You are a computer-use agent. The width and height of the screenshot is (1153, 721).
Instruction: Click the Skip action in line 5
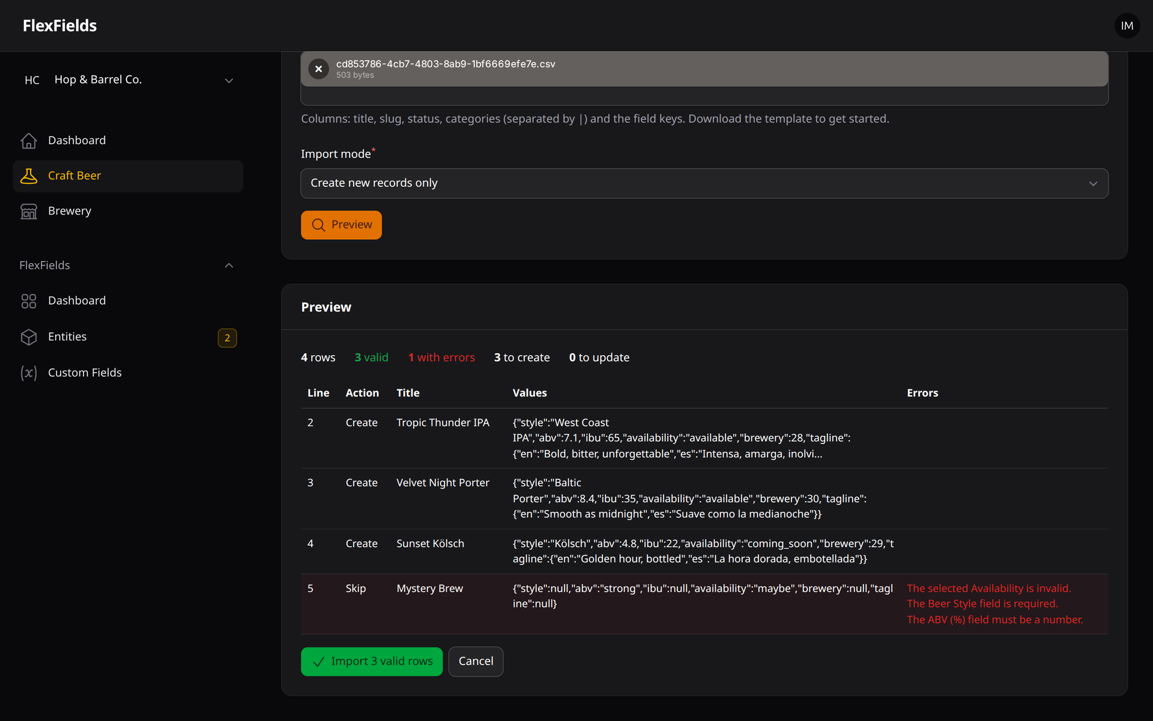(356, 589)
